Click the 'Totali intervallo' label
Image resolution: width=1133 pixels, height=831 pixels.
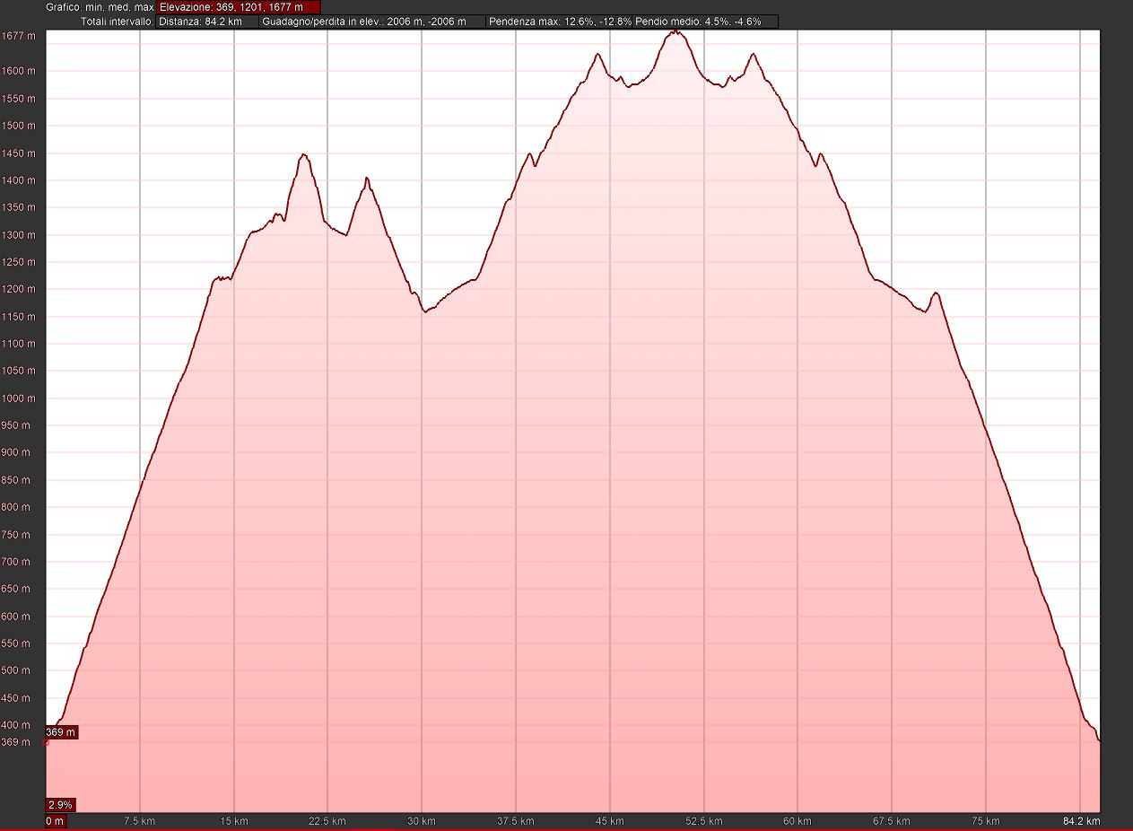(118, 21)
